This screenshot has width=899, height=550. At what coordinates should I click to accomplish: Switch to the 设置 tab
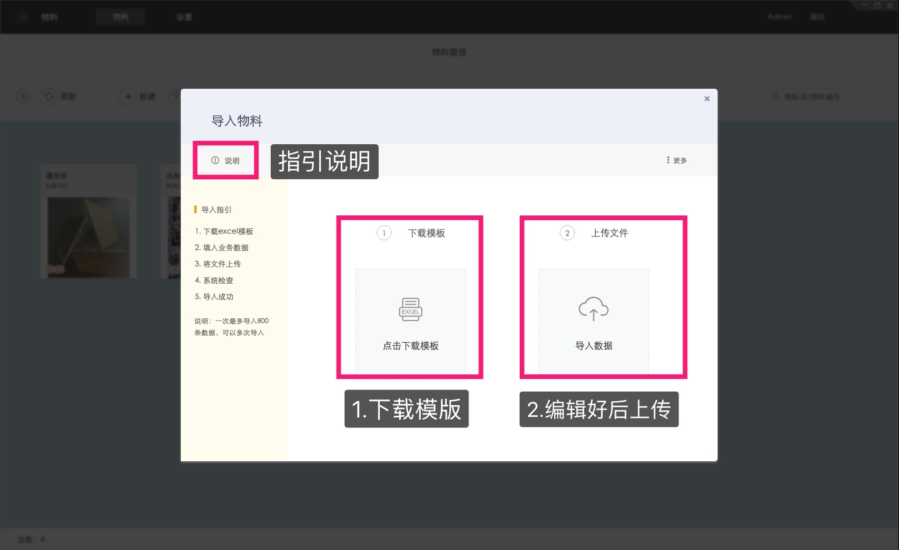[184, 16]
